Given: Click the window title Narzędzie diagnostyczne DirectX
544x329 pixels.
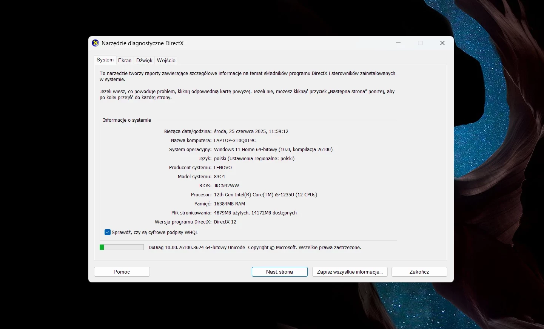Looking at the screenshot, I should coord(142,43).
